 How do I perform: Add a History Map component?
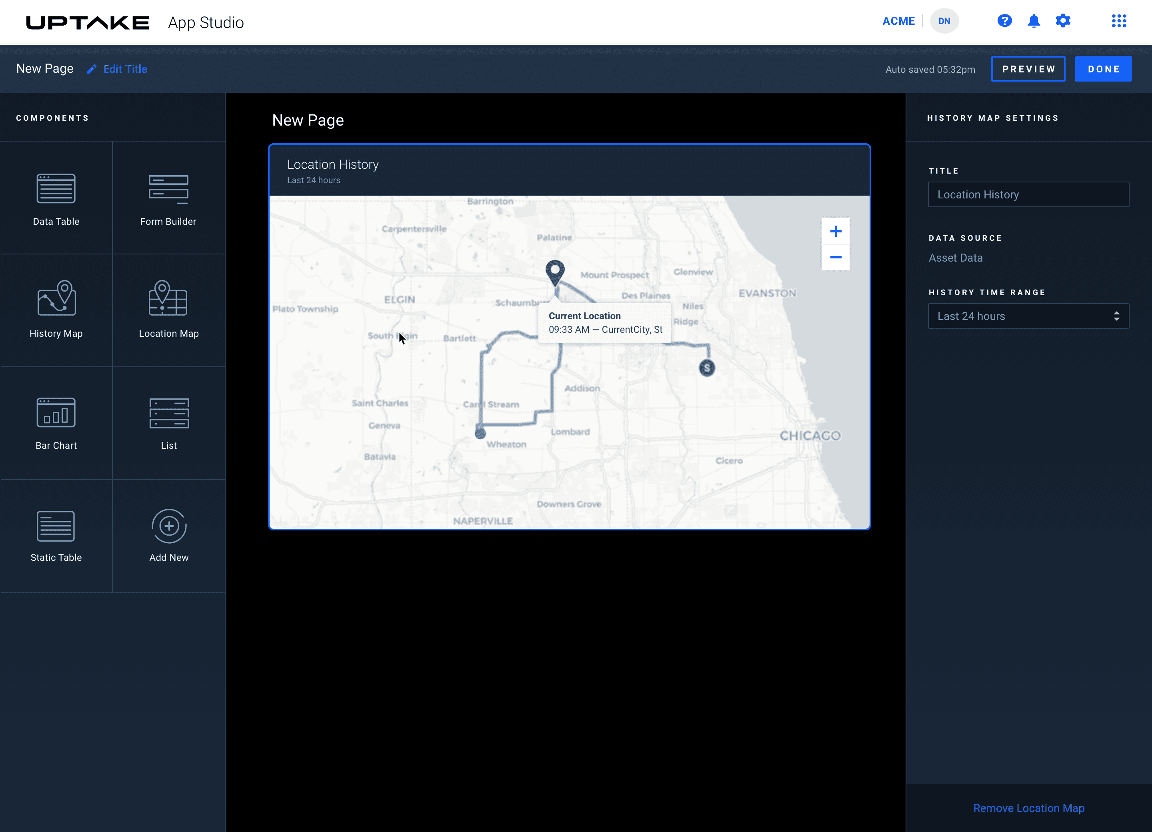click(x=56, y=299)
